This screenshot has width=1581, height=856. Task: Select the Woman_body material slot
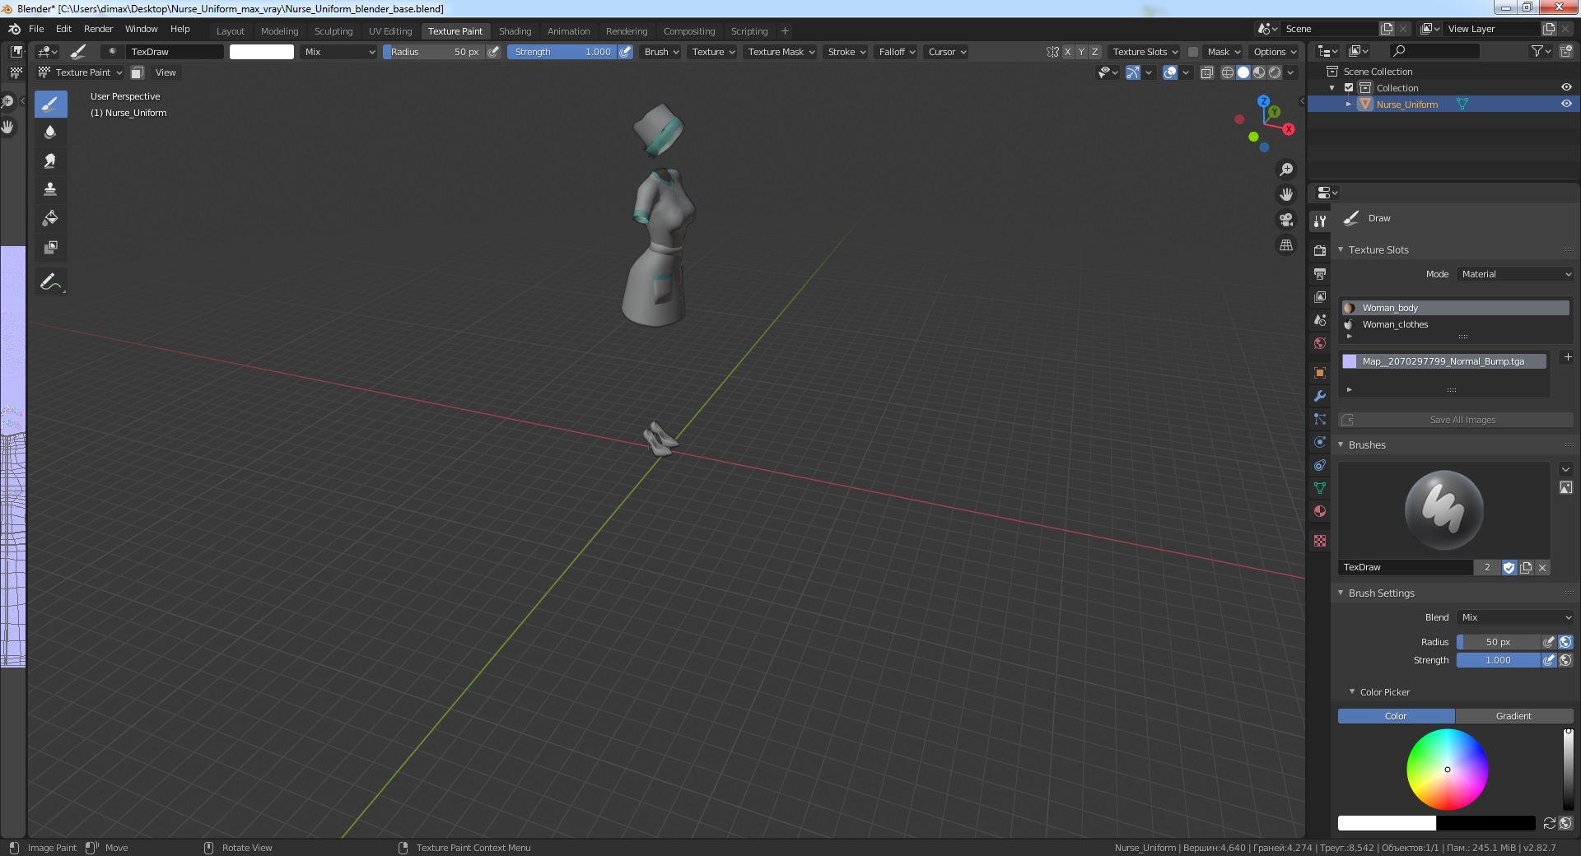coord(1456,308)
